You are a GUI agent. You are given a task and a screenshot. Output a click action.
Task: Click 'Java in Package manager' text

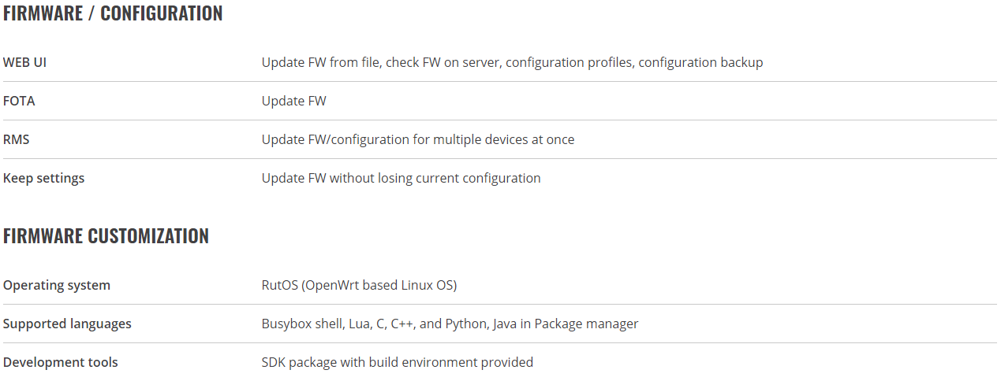tap(566, 324)
